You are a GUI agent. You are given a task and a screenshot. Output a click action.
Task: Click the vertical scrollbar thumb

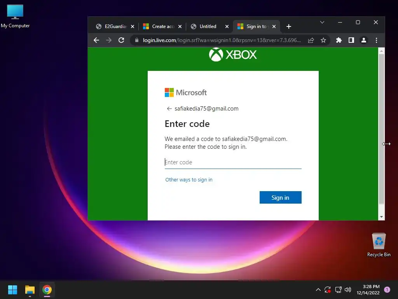coord(381,129)
